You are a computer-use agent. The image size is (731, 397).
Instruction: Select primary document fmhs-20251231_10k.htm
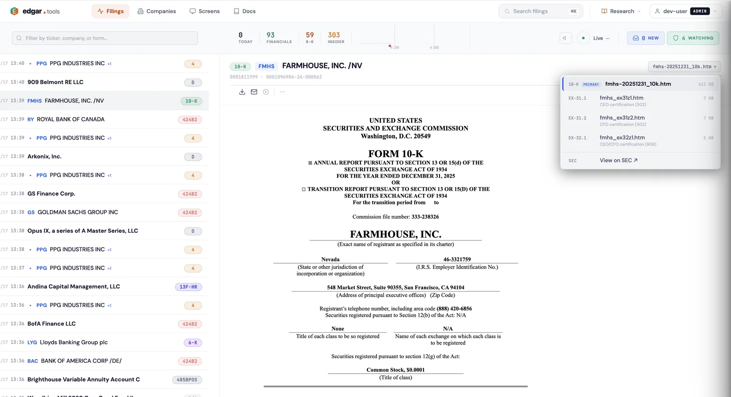click(x=641, y=84)
